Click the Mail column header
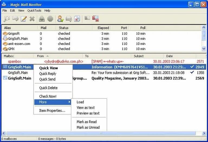This screenshot has width=208, height=142. point(47,28)
